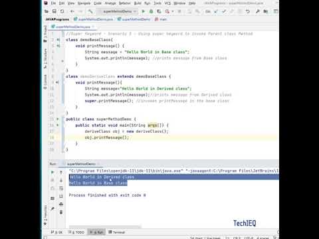Click the Clear All trash icon in Run panel
The width and height of the screenshot is (319, 239).
pyautogui.click(x=61, y=212)
